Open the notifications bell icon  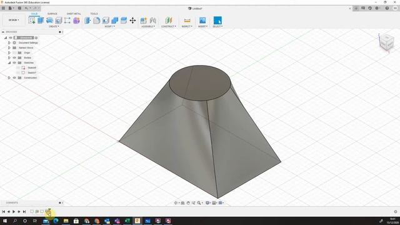tap(377, 8)
